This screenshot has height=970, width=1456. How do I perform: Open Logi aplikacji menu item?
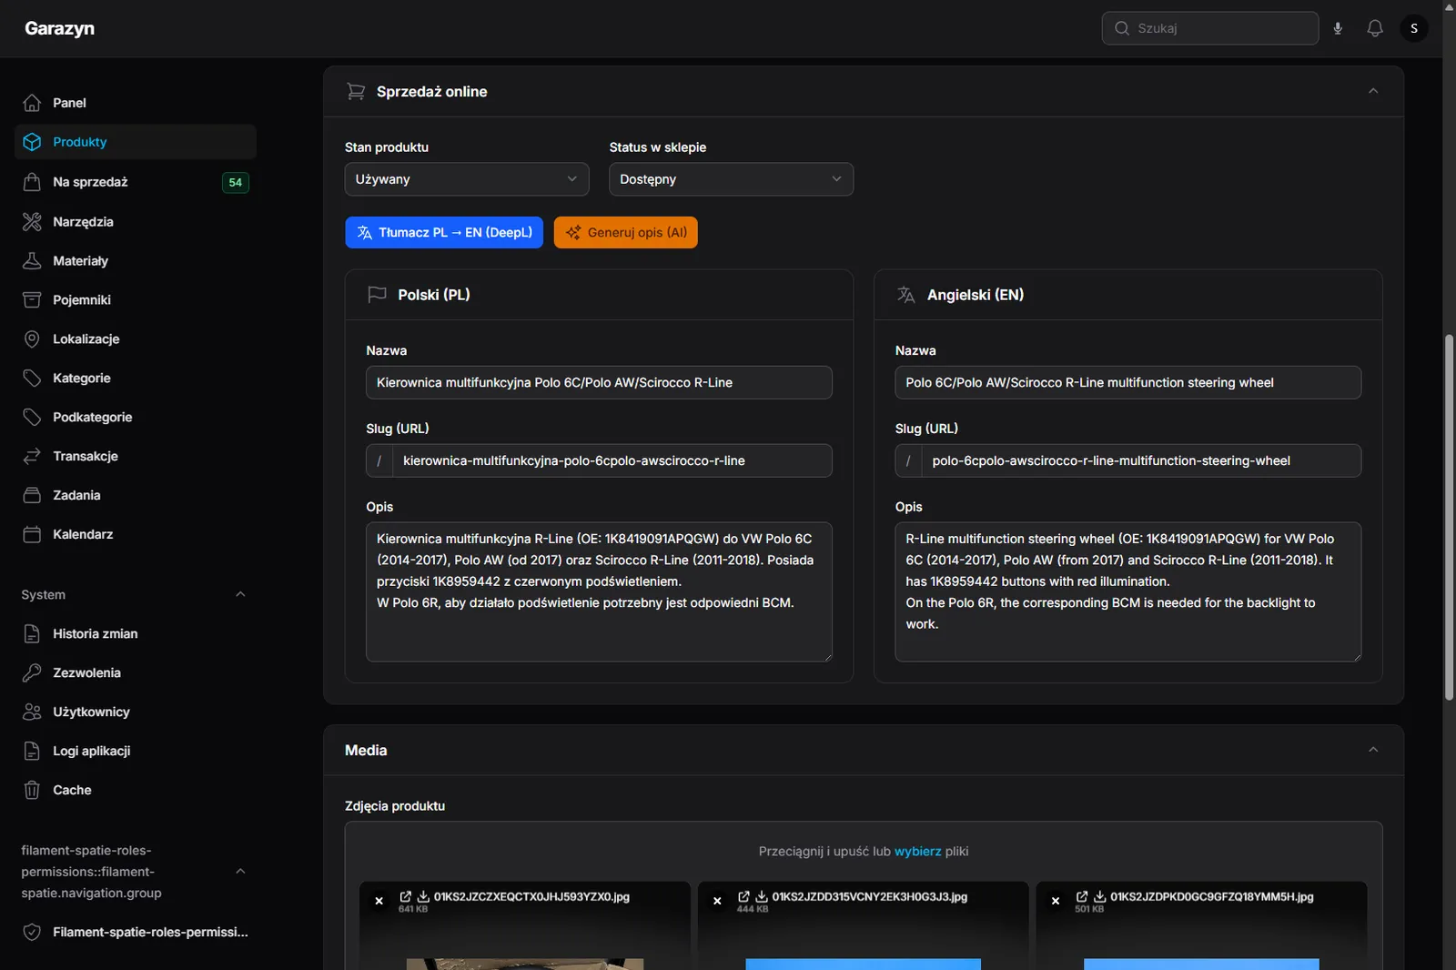(136, 752)
